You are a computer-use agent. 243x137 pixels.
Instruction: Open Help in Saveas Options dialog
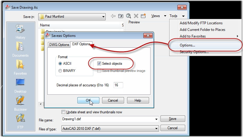coord(138,100)
